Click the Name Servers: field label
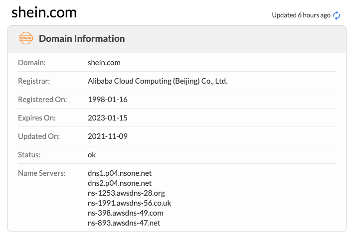Image resolution: width=353 pixels, height=237 pixels. [x=42, y=173]
